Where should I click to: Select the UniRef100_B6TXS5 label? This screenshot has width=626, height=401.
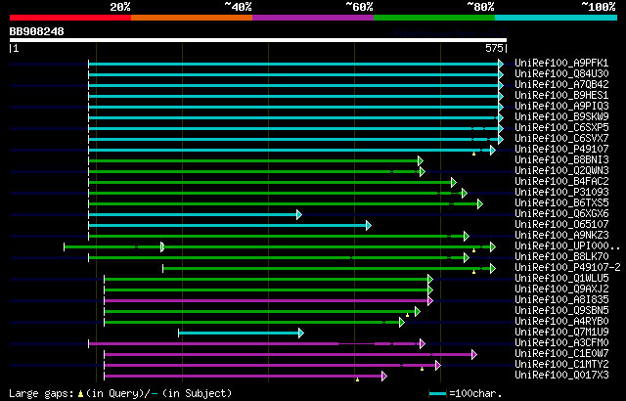point(561,203)
